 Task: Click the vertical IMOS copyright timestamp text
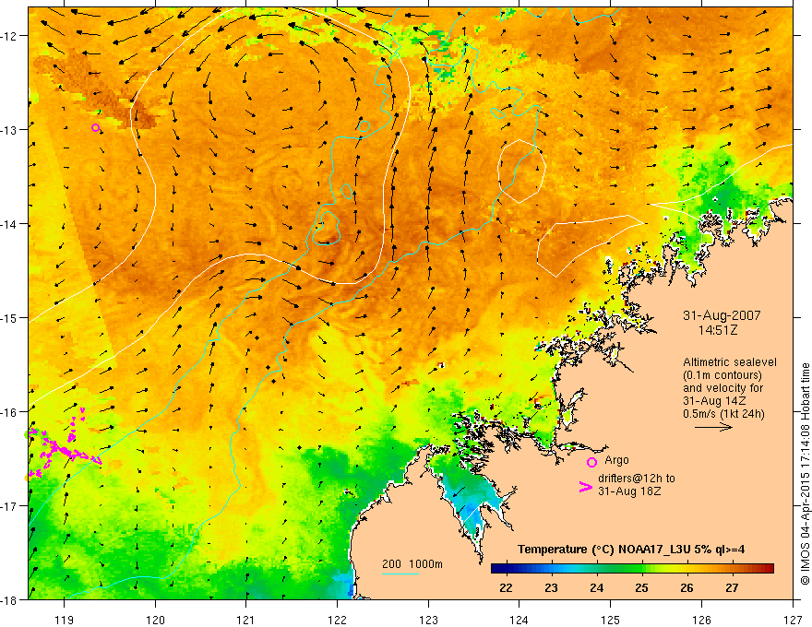point(805,474)
